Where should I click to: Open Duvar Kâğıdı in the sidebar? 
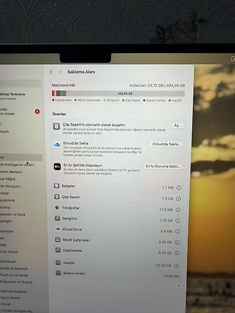[x=8, y=179]
